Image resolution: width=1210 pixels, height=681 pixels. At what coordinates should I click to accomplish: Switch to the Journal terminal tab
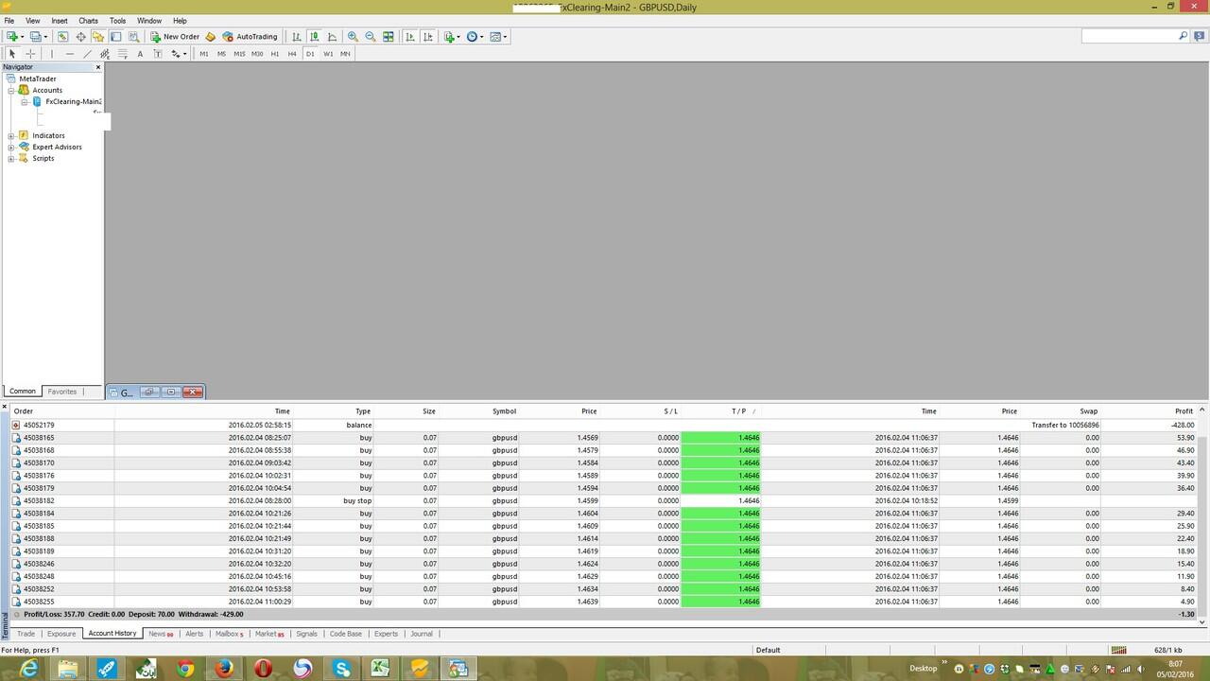click(x=421, y=634)
